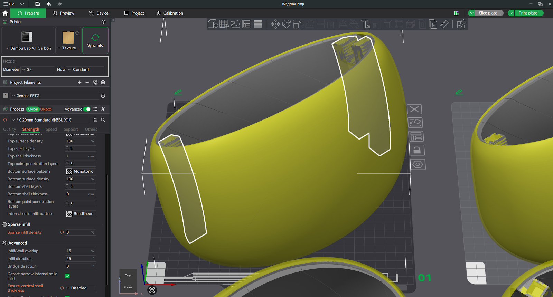Remove a filament with the minus icon
Image resolution: width=553 pixels, height=297 pixels.
pyautogui.click(x=87, y=82)
